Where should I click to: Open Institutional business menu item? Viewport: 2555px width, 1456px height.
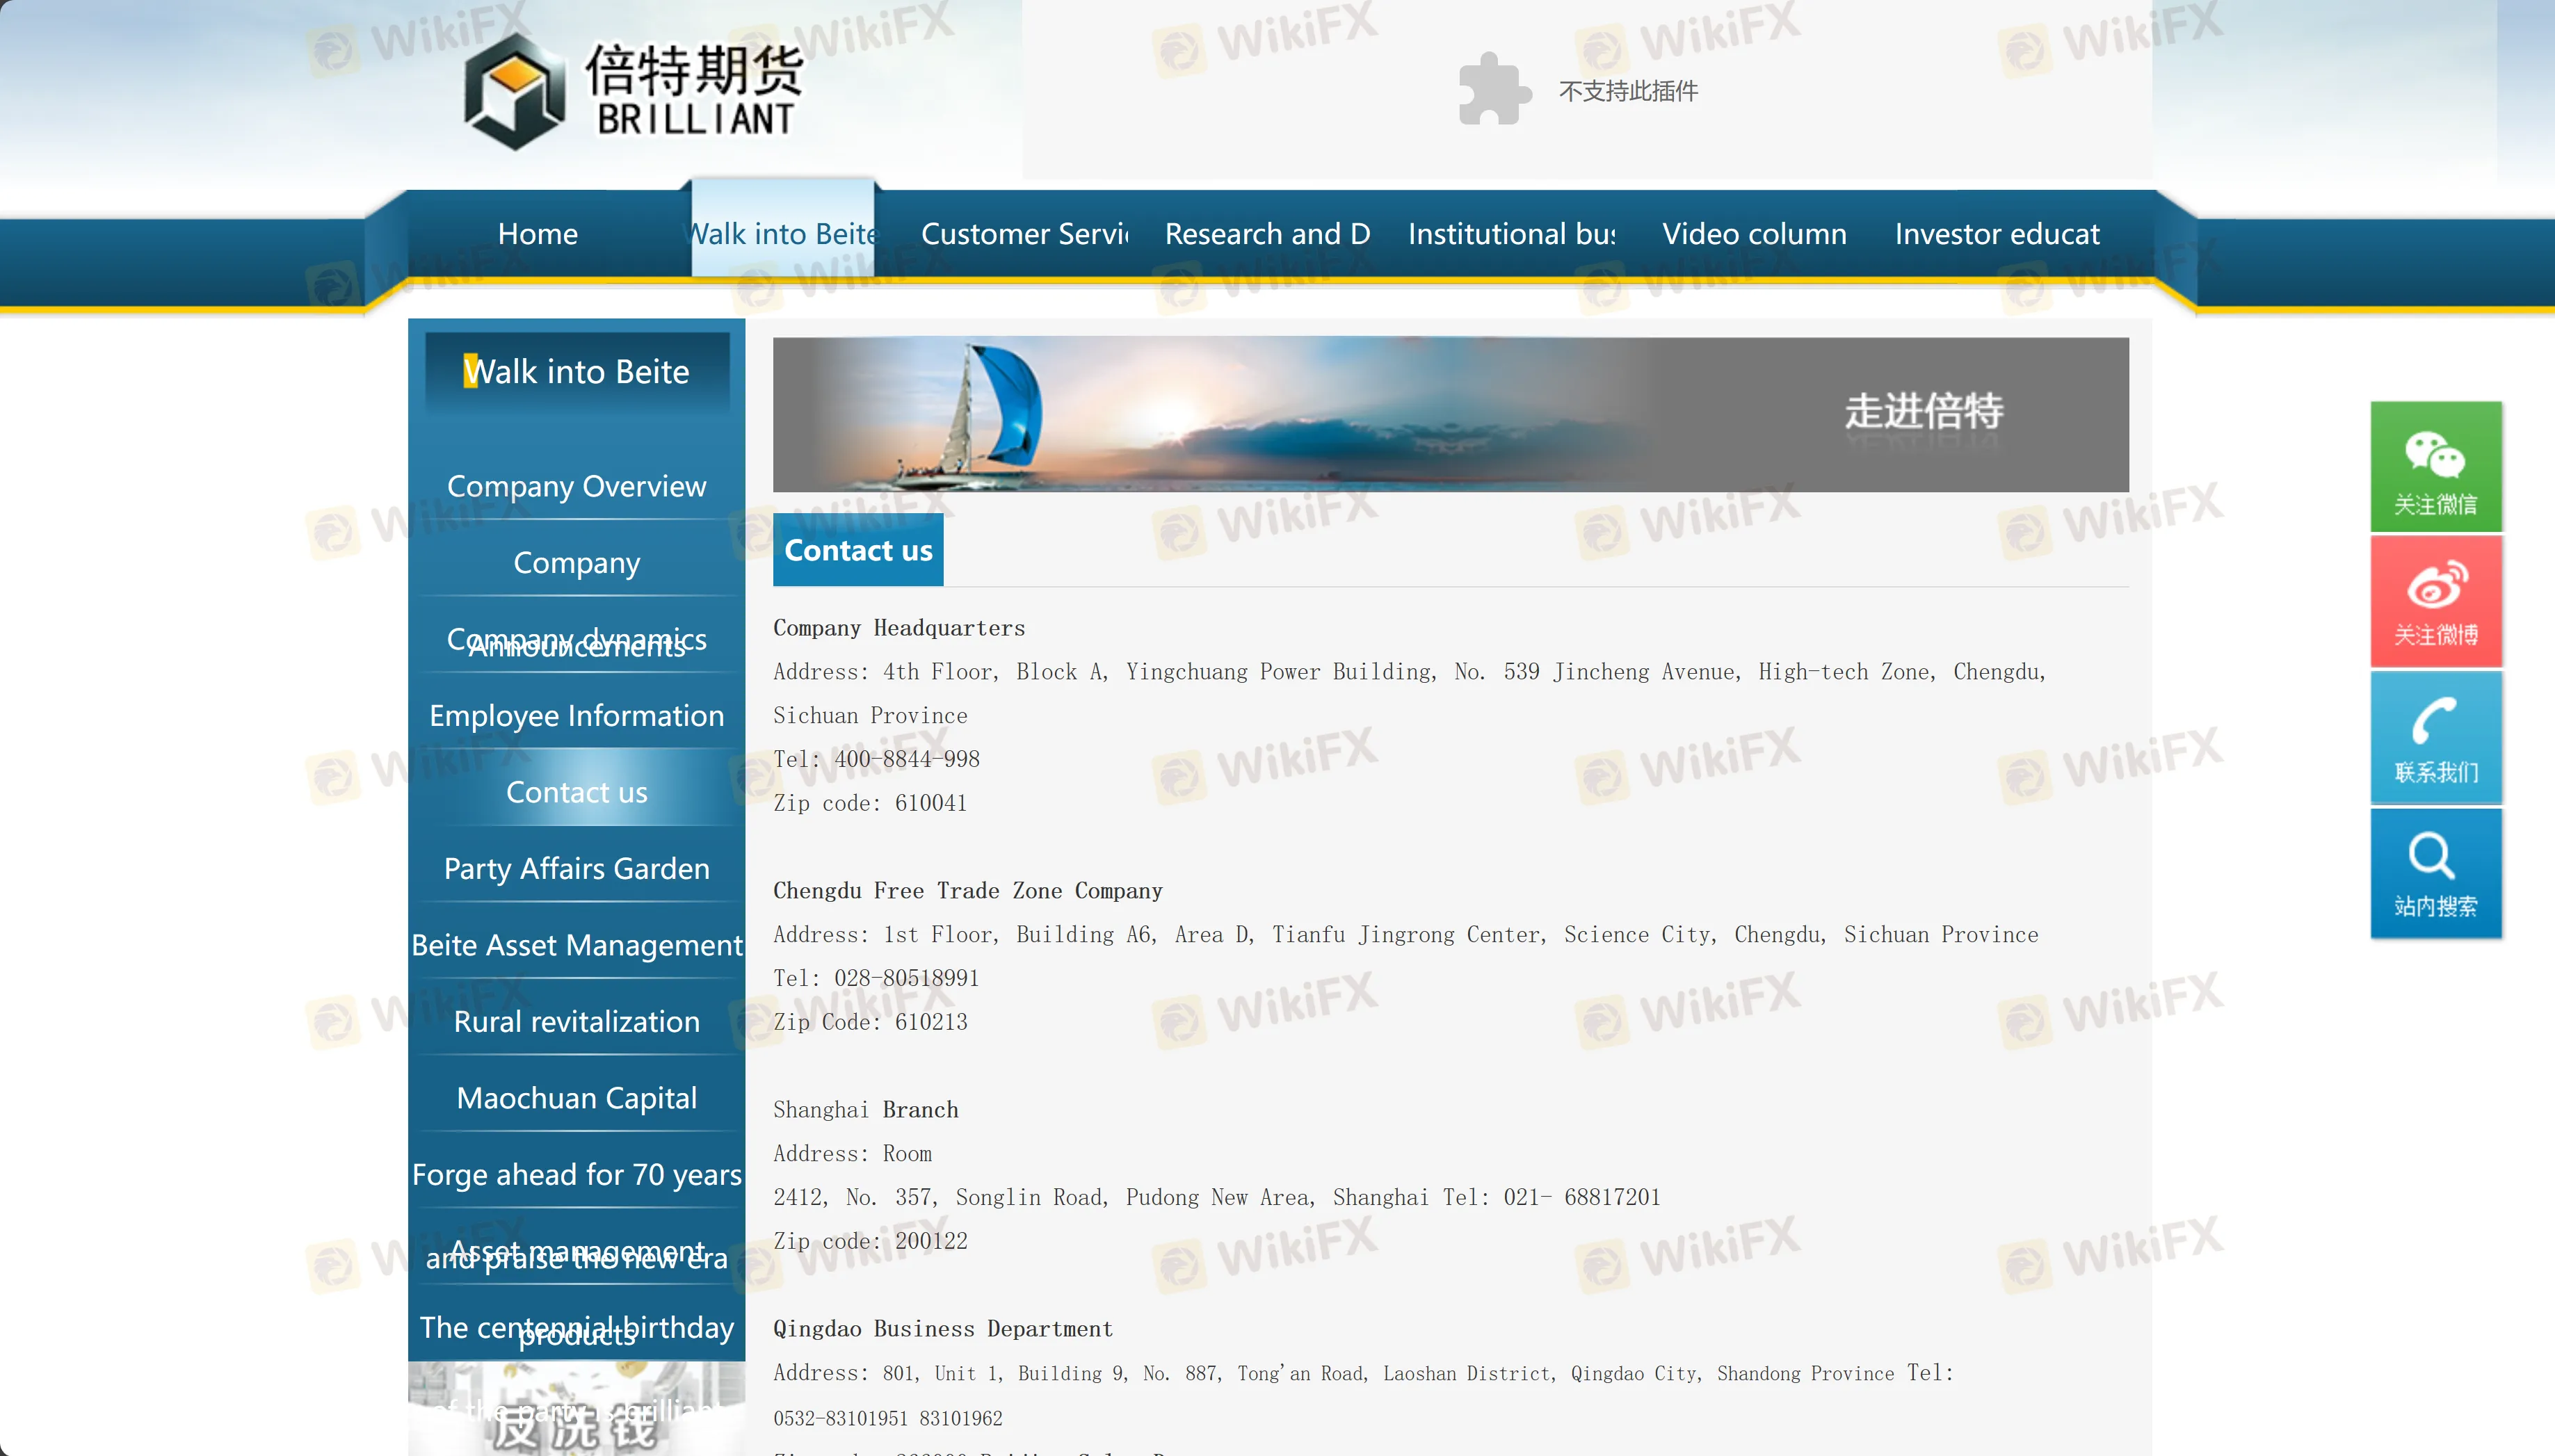pos(1511,234)
